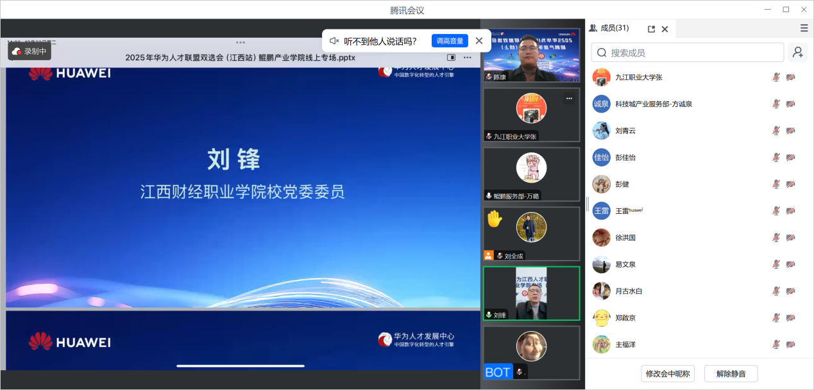The height and width of the screenshot is (390, 814).
Task: Open the hamburger menu in members panel
Action: (804, 28)
